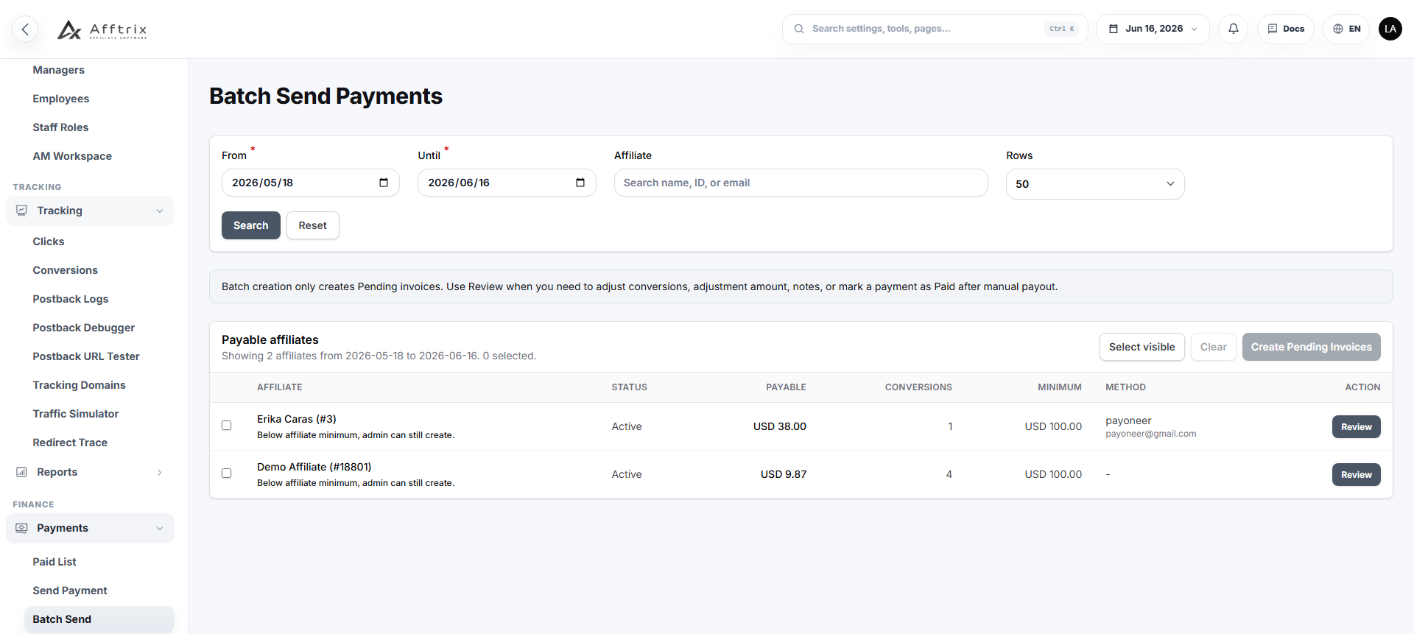Open the Rows dropdown showing 50
The image size is (1414, 634).
coord(1095,184)
